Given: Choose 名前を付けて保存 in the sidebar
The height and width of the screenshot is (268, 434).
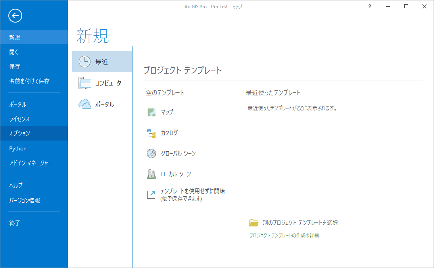Looking at the screenshot, I should pos(34,81).
